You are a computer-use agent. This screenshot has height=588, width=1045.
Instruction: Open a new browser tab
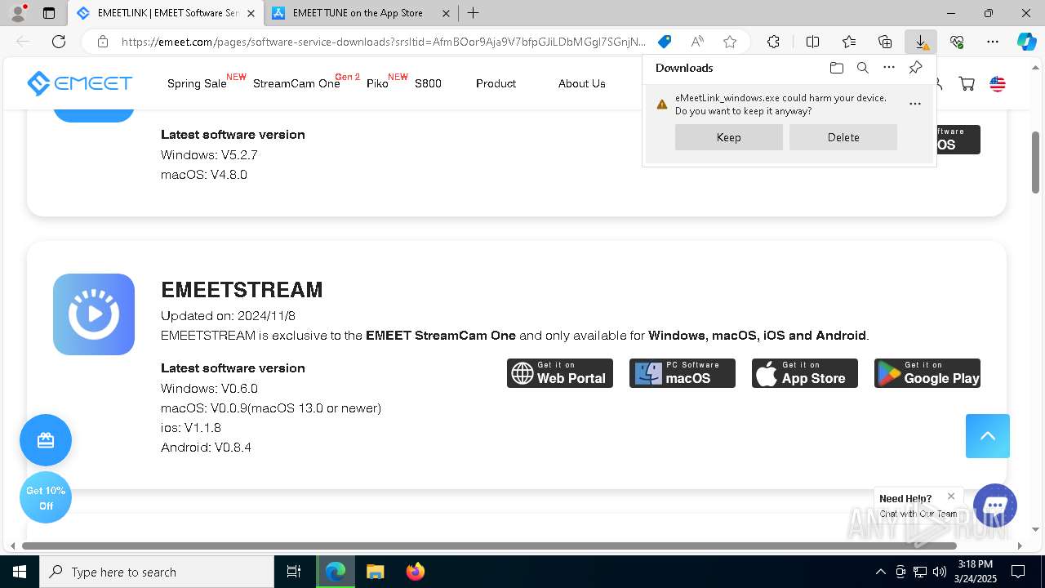pos(474,13)
